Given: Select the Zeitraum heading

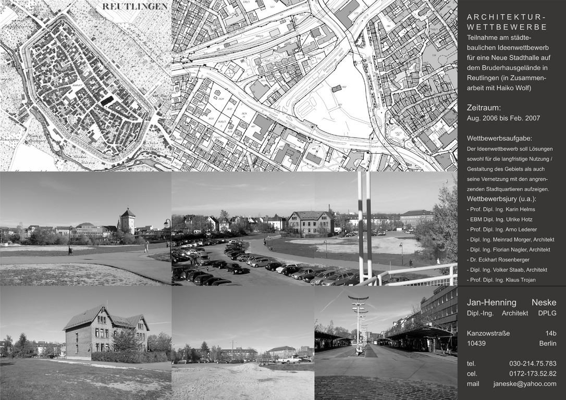Looking at the screenshot, I should 484,108.
